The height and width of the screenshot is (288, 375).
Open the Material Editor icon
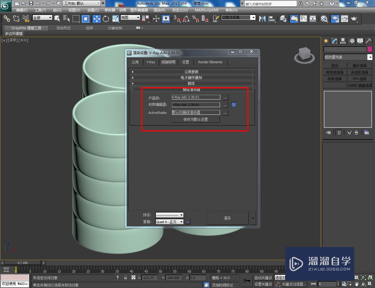324,19
